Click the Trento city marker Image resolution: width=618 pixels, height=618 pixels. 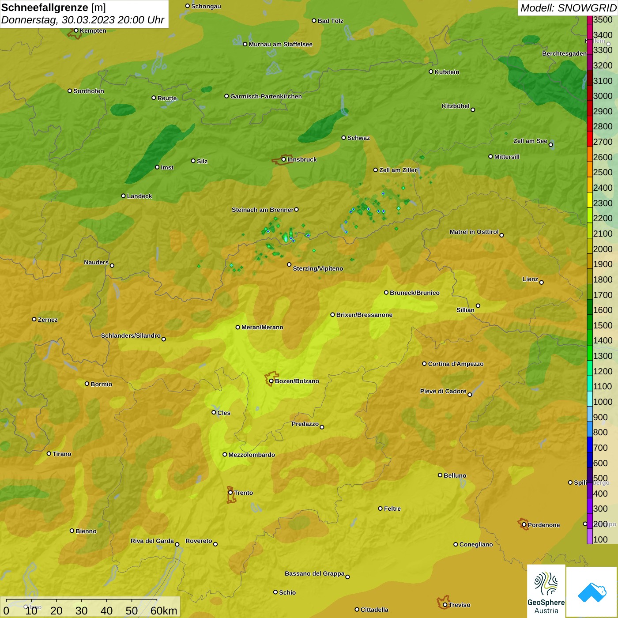point(230,493)
